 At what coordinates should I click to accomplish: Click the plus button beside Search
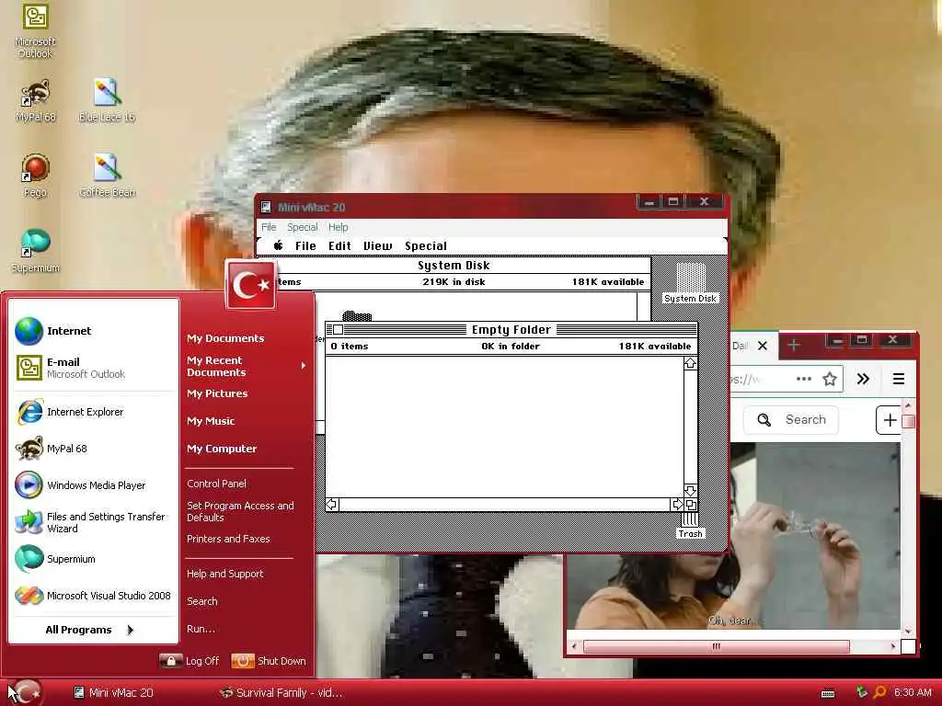point(890,419)
